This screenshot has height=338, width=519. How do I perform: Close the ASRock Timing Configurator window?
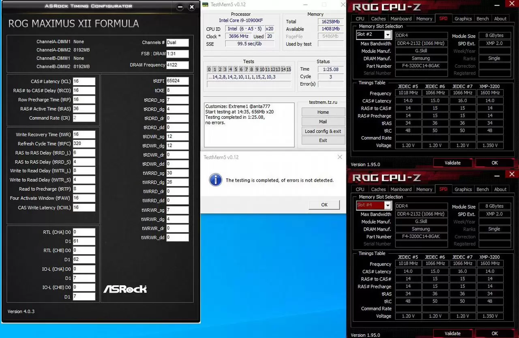[x=192, y=7]
